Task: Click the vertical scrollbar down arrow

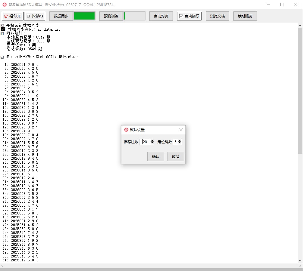Action: [x=300, y=261]
